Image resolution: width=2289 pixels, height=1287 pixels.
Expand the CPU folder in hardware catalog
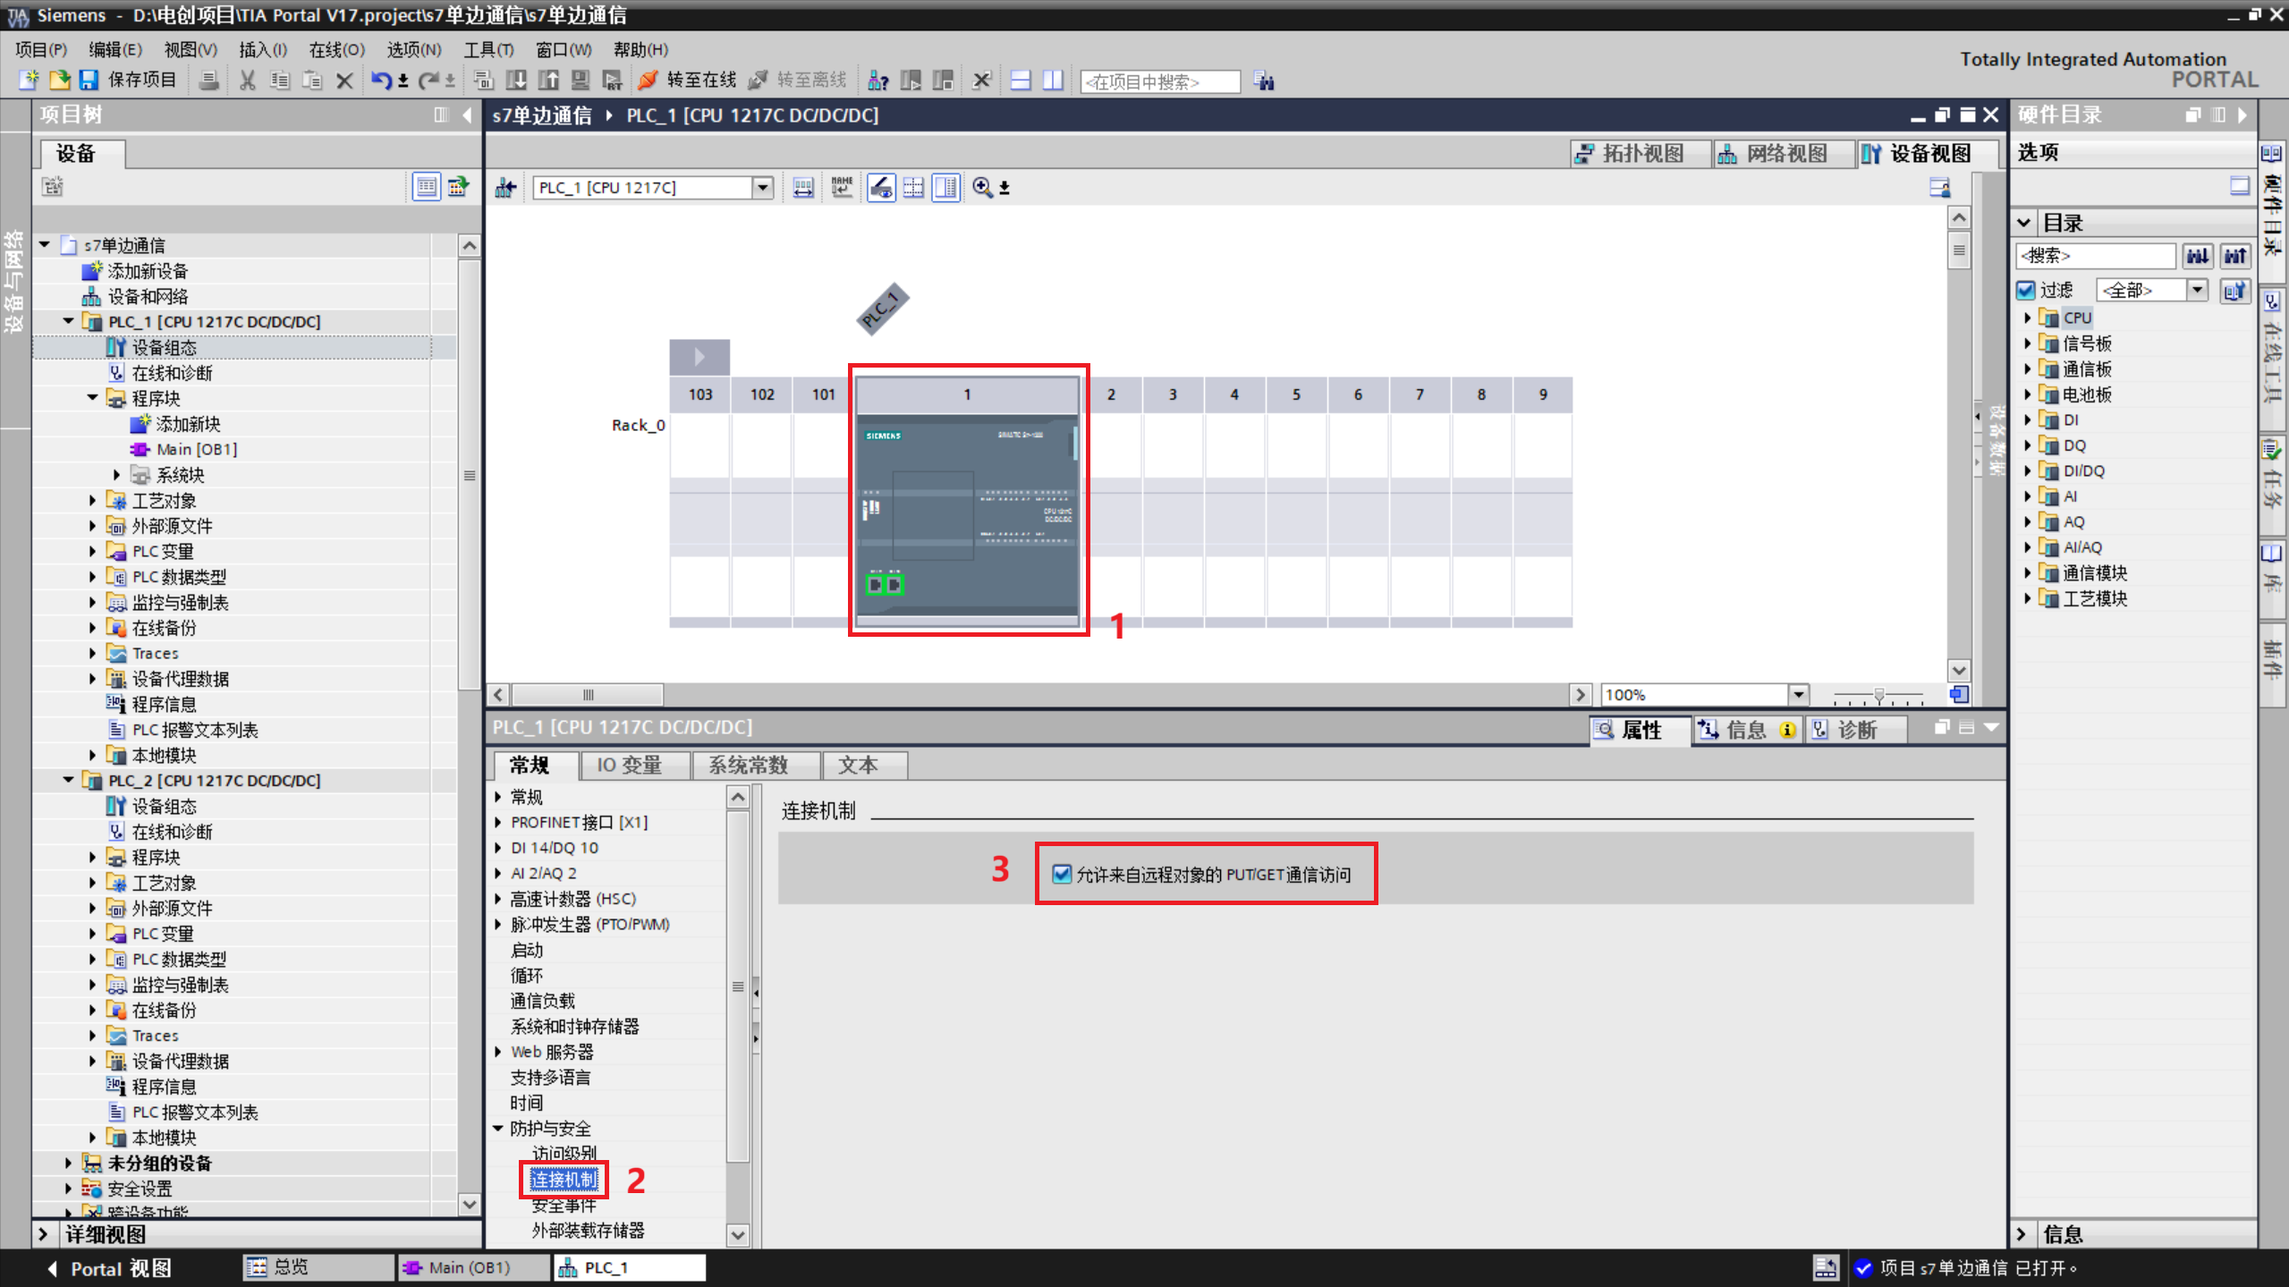[2028, 318]
